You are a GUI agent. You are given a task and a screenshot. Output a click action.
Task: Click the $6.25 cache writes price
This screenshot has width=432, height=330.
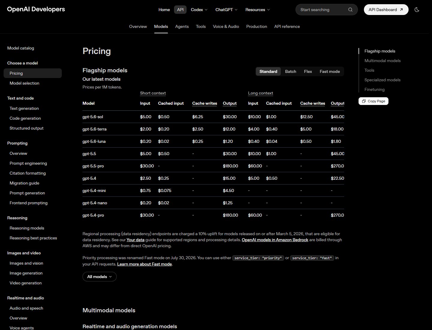coord(198,117)
